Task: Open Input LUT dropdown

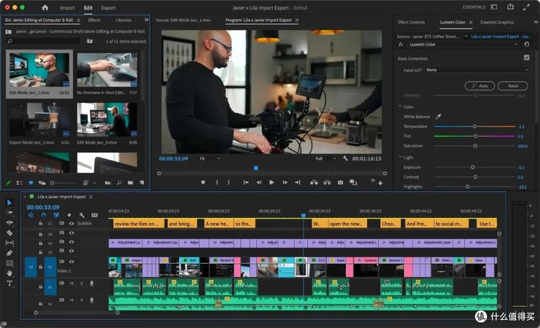Action: pyautogui.click(x=477, y=70)
